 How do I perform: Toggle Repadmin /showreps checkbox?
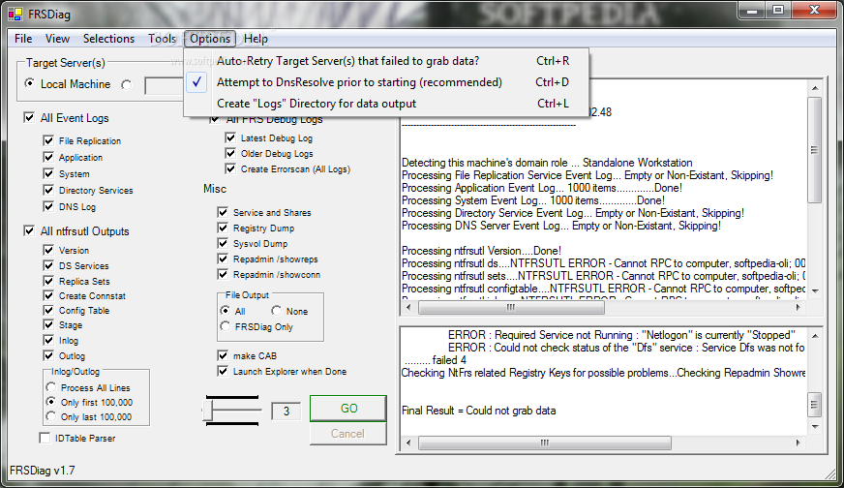[223, 259]
